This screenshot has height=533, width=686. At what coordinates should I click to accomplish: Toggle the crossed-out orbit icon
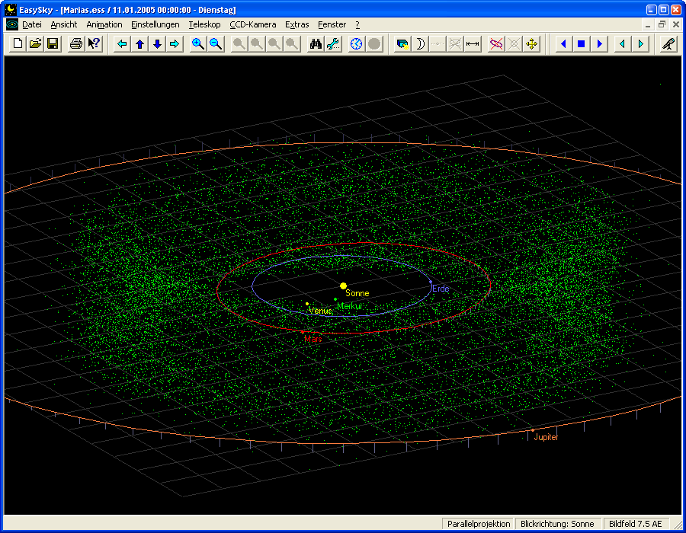[496, 44]
